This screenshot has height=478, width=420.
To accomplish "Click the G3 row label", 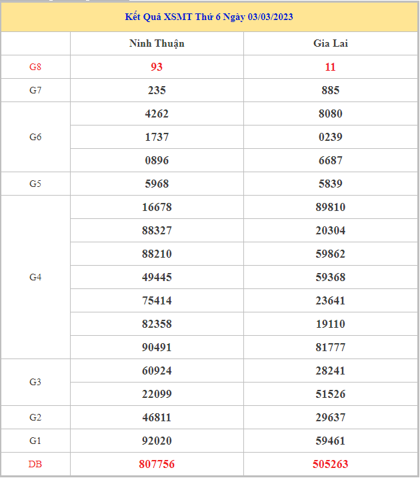I will pos(35,382).
